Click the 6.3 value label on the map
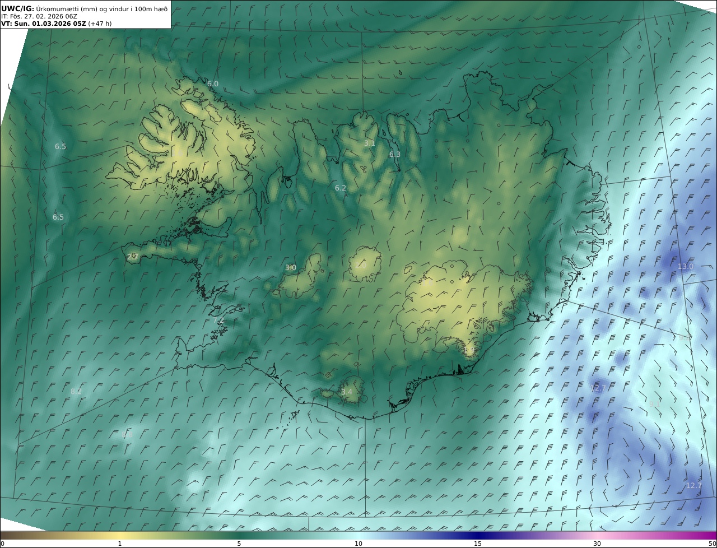717x548 pixels. 395,155
